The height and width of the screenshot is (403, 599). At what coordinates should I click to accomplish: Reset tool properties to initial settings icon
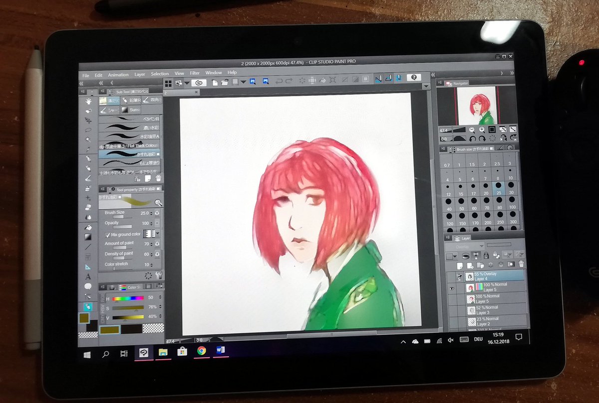click(148, 275)
